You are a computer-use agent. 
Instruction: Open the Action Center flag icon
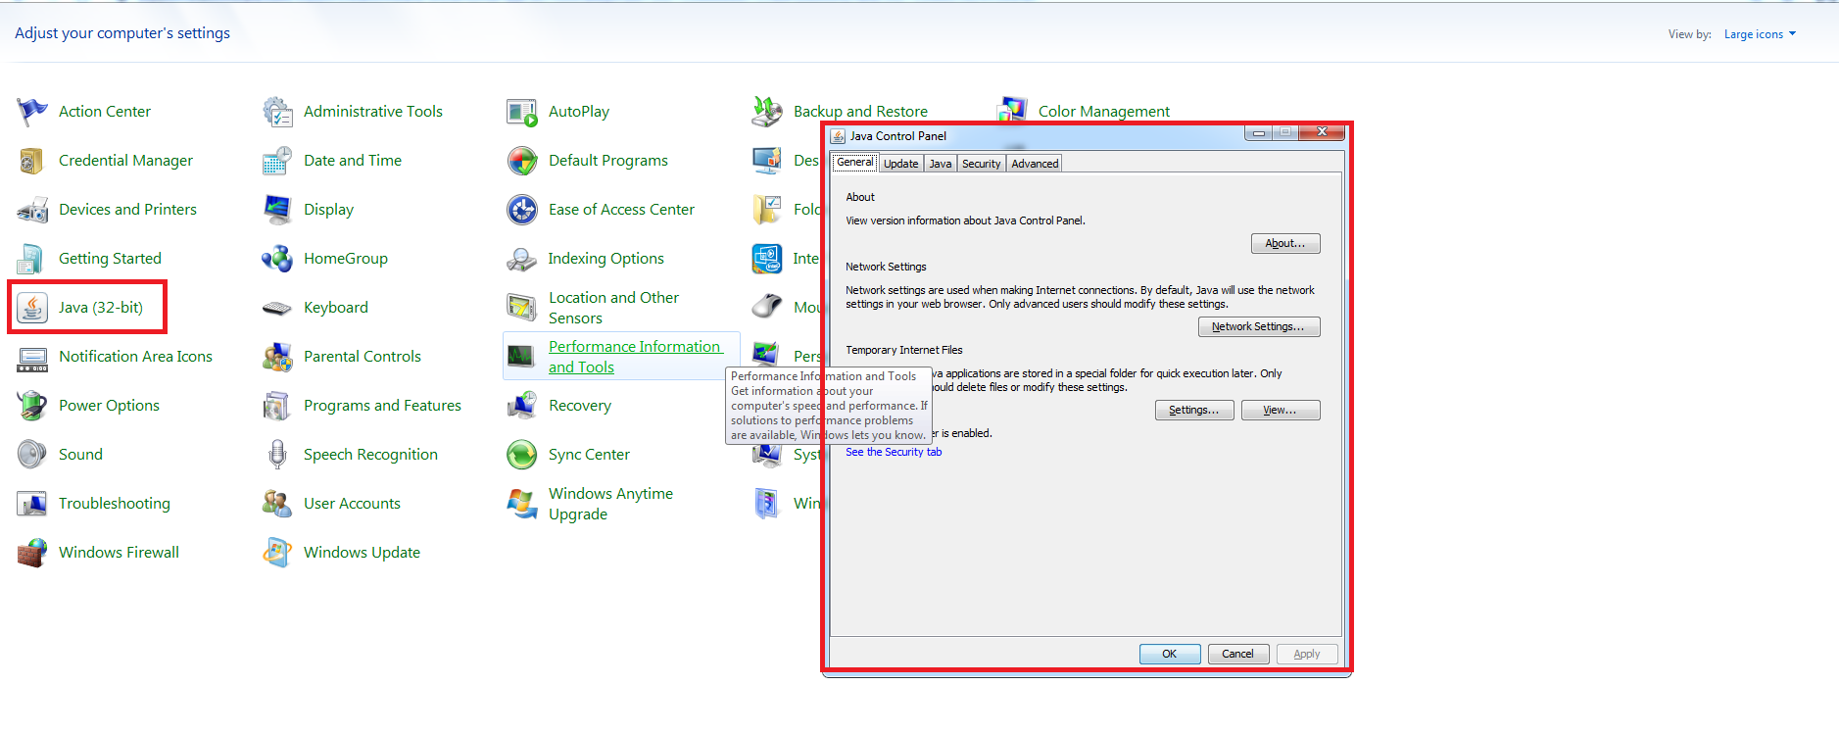[32, 112]
